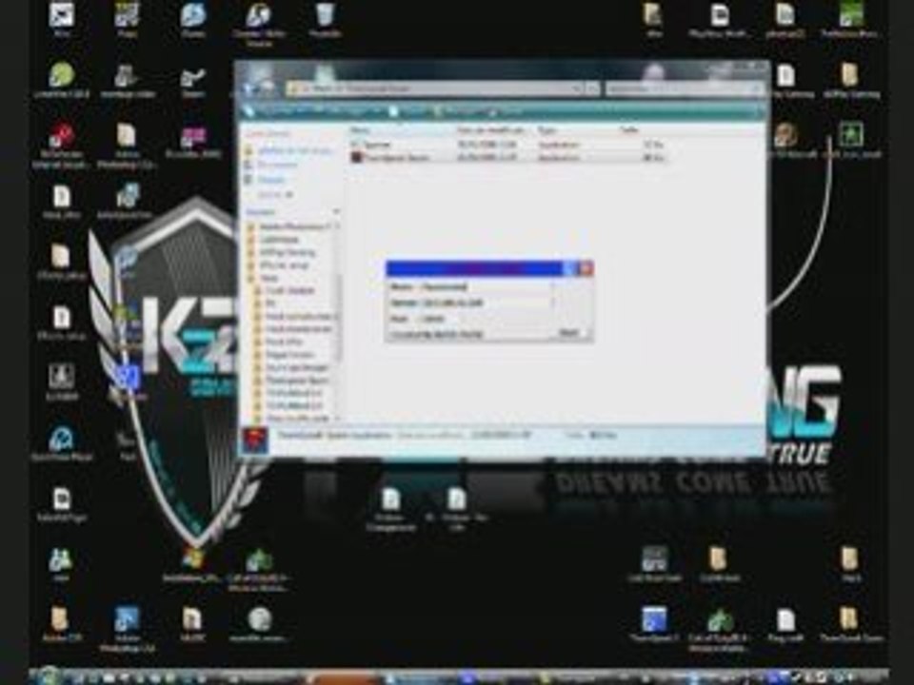Open Documents in Favorite Links
The width and height of the screenshot is (914, 685).
(273, 165)
